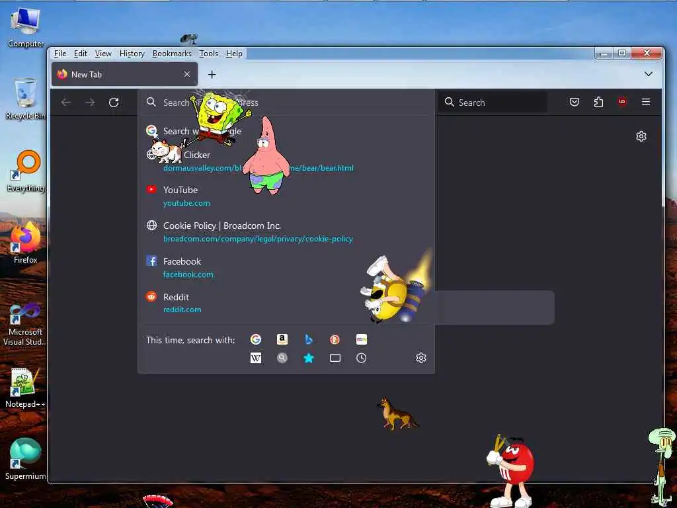The height and width of the screenshot is (508, 677).
Task: Click the separate Search box
Action: [492, 103]
